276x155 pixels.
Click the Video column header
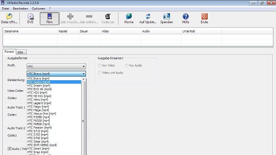(121, 31)
